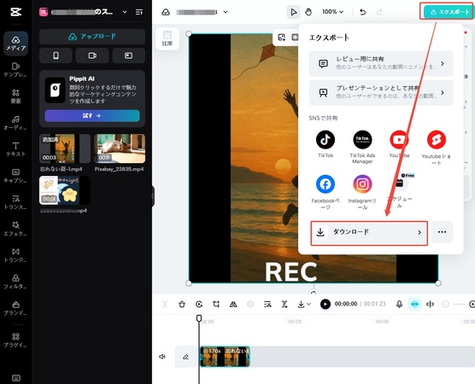Open the プラグイン plugins panel
The height and width of the screenshot is (384, 475).
click(15, 340)
